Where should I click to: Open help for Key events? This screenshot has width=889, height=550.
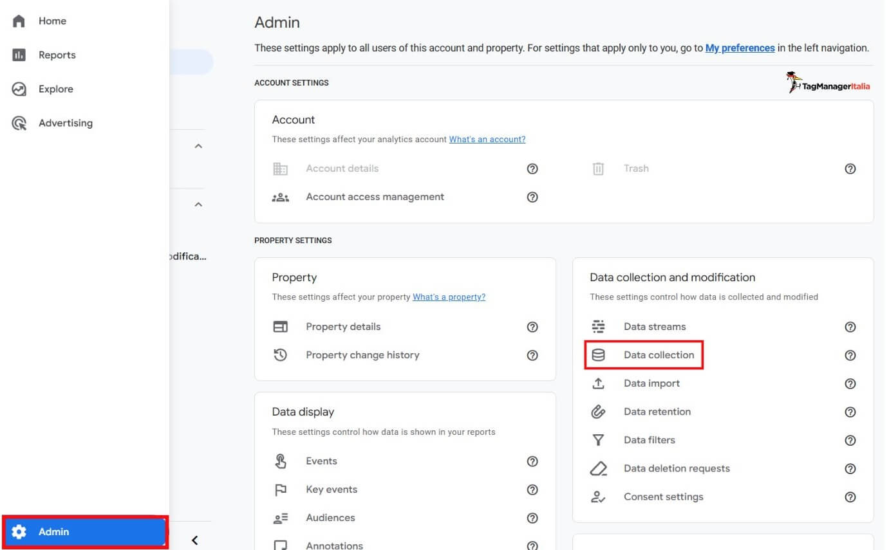click(x=532, y=490)
